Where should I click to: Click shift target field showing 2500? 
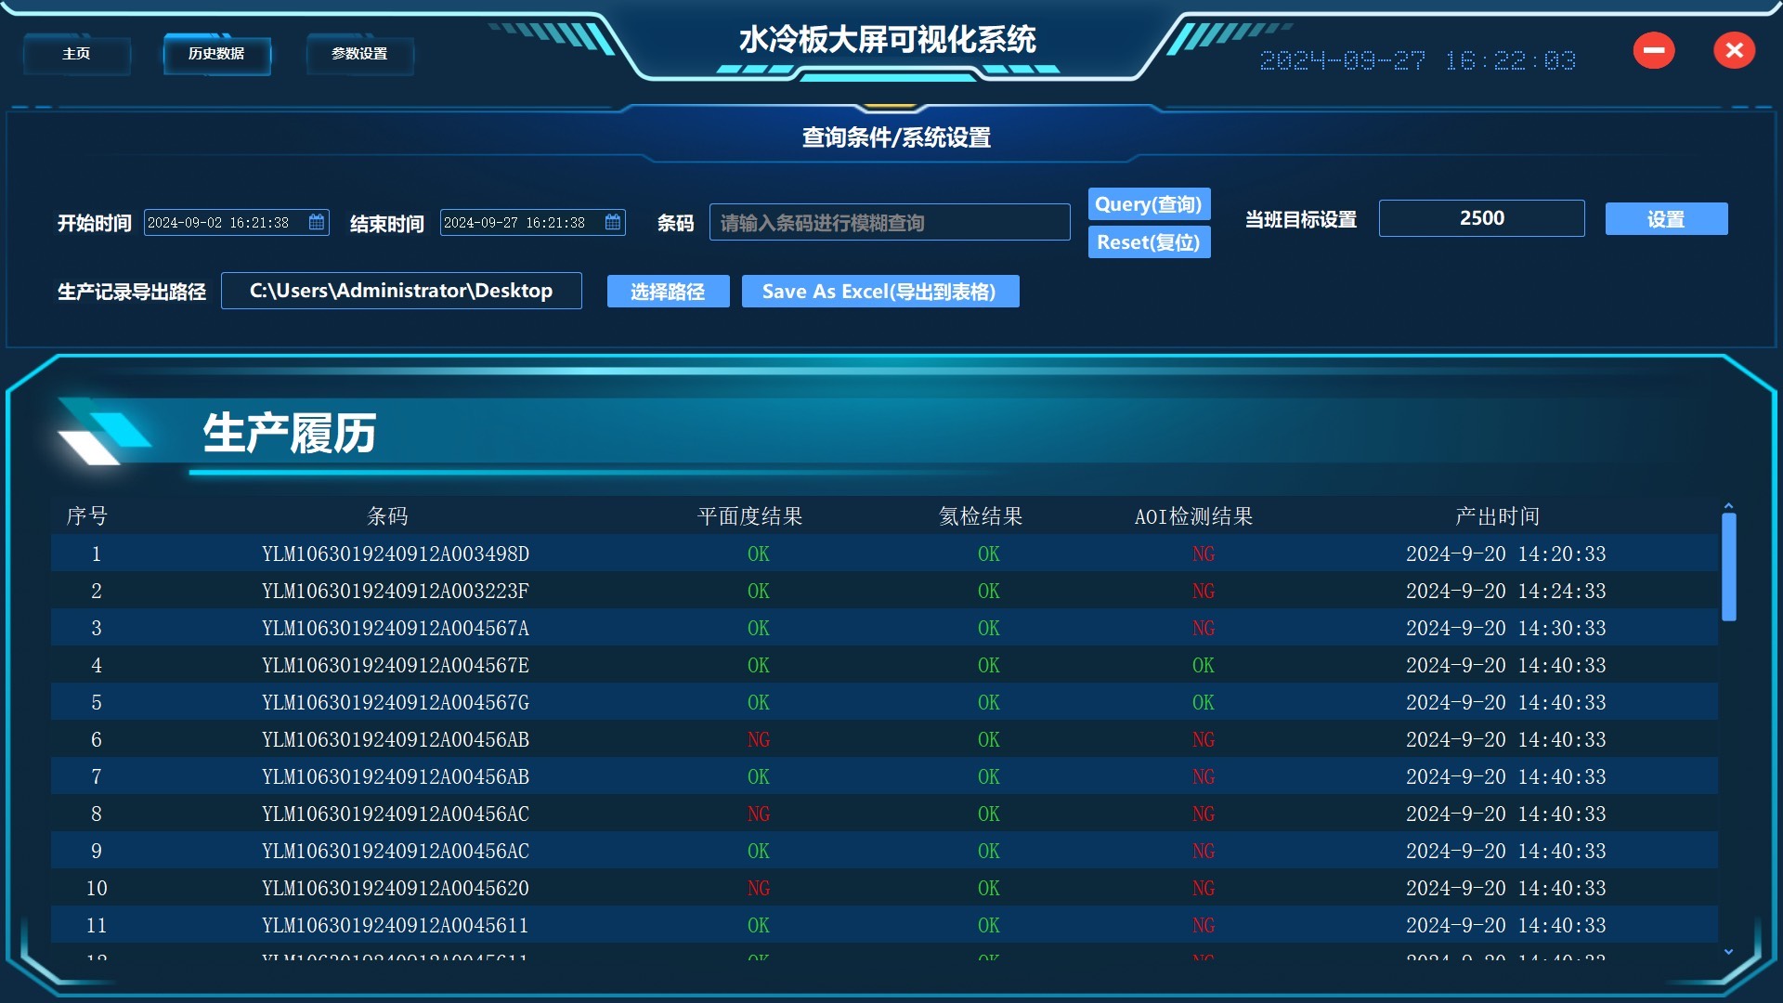(x=1481, y=218)
